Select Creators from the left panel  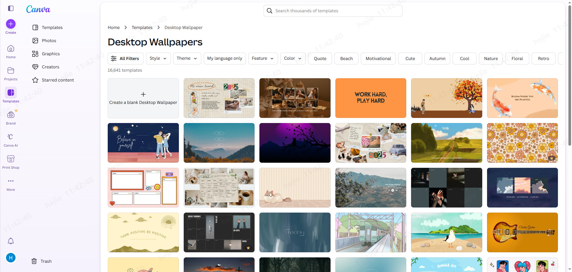(50, 67)
